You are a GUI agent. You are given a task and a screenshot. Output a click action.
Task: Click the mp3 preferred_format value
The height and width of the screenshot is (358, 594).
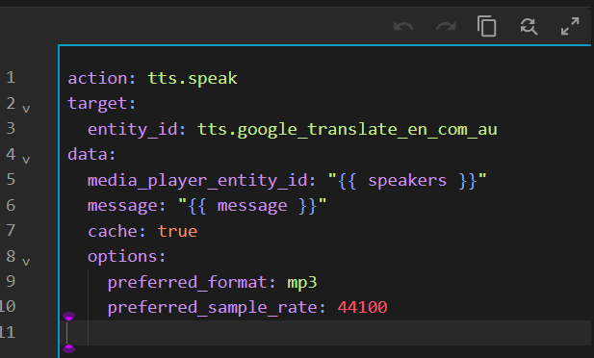pos(302,283)
